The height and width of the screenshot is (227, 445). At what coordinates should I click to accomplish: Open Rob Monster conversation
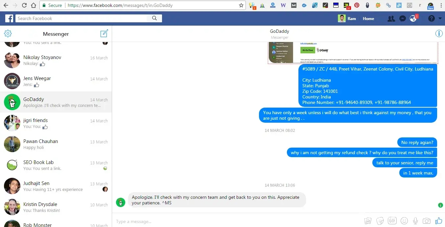(56, 222)
